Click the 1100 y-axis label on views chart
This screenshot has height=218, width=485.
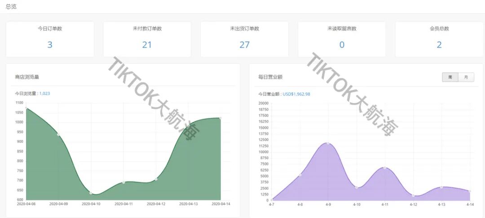[19, 103]
